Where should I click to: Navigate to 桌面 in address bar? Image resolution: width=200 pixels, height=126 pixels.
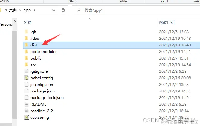(x=13, y=10)
